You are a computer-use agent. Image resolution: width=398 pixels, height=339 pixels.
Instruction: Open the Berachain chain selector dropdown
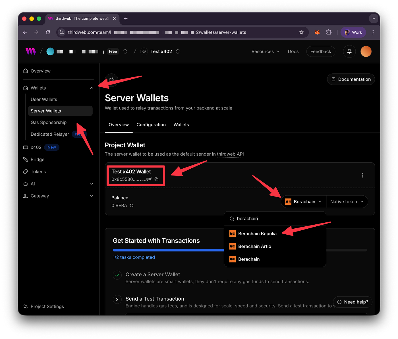pyautogui.click(x=304, y=202)
